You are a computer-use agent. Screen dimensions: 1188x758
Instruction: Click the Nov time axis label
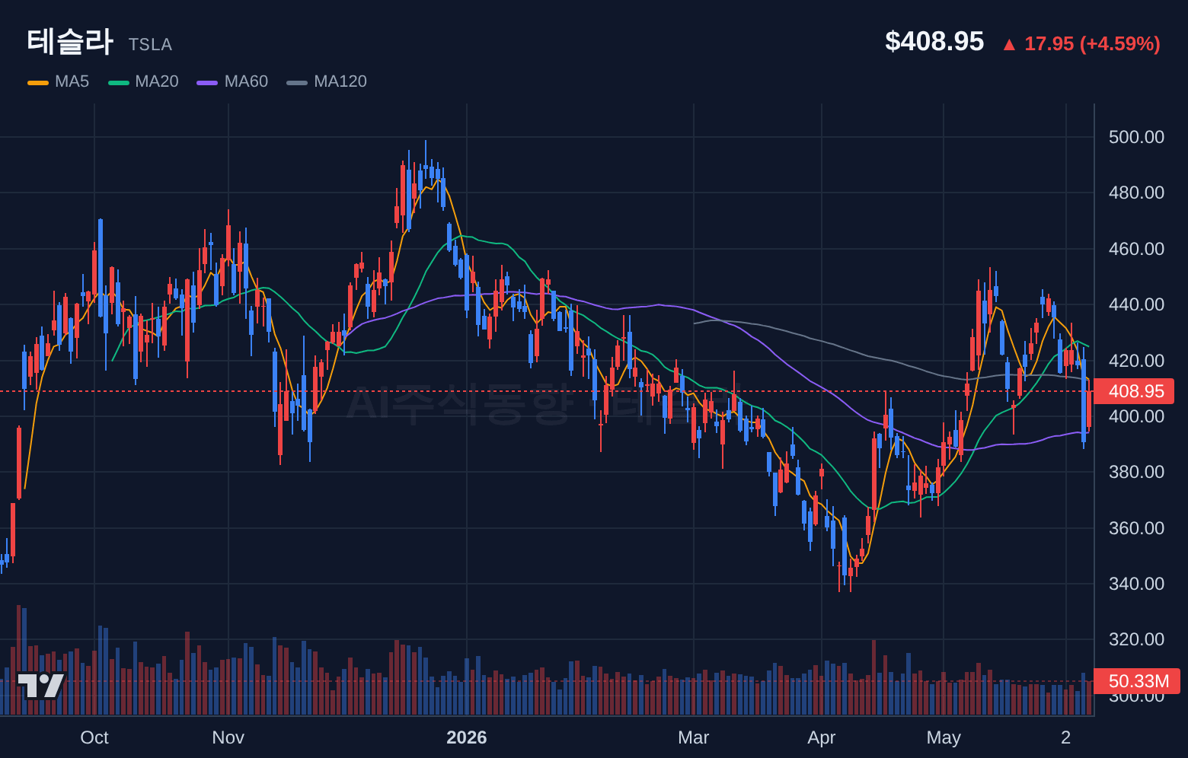click(228, 737)
